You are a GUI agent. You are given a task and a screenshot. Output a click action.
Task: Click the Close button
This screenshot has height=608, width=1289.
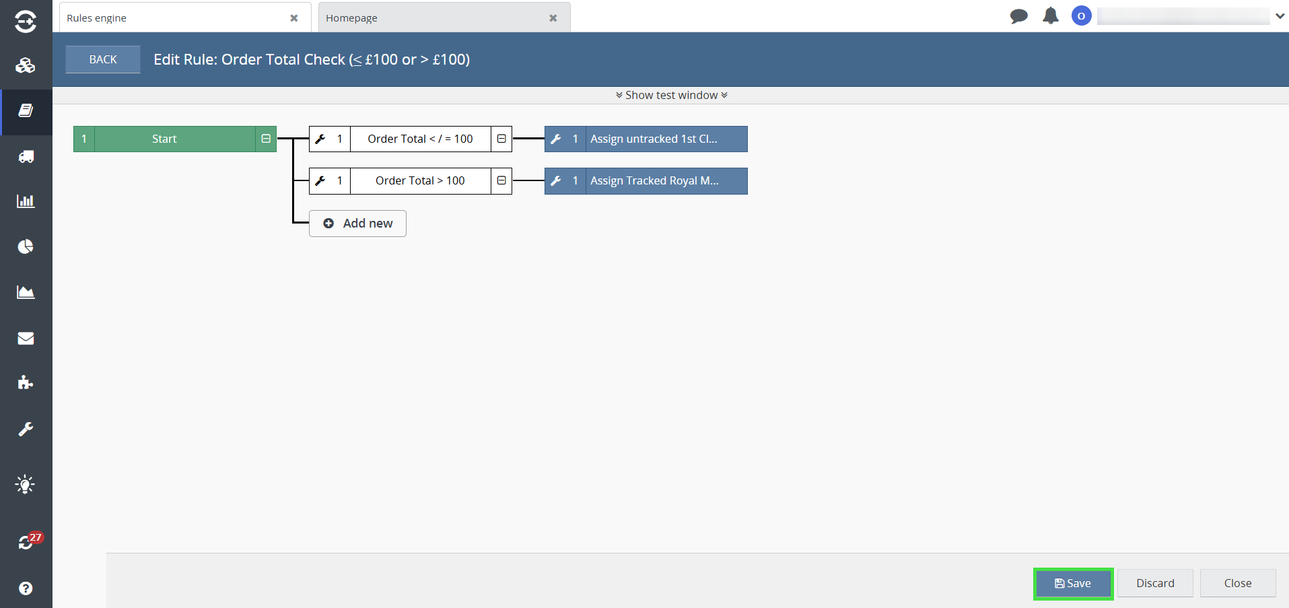(x=1238, y=583)
